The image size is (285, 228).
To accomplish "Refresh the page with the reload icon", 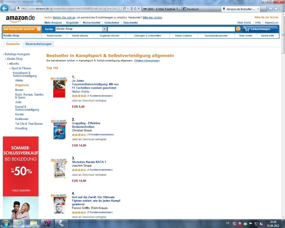I will (x=135, y=9).
